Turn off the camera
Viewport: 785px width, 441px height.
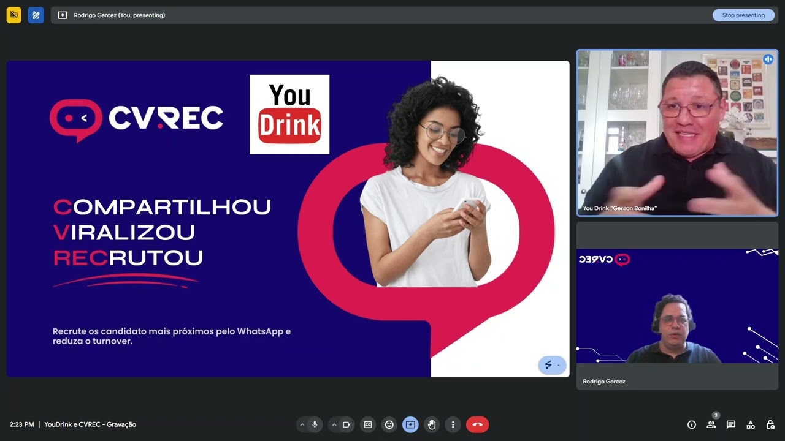(347, 424)
